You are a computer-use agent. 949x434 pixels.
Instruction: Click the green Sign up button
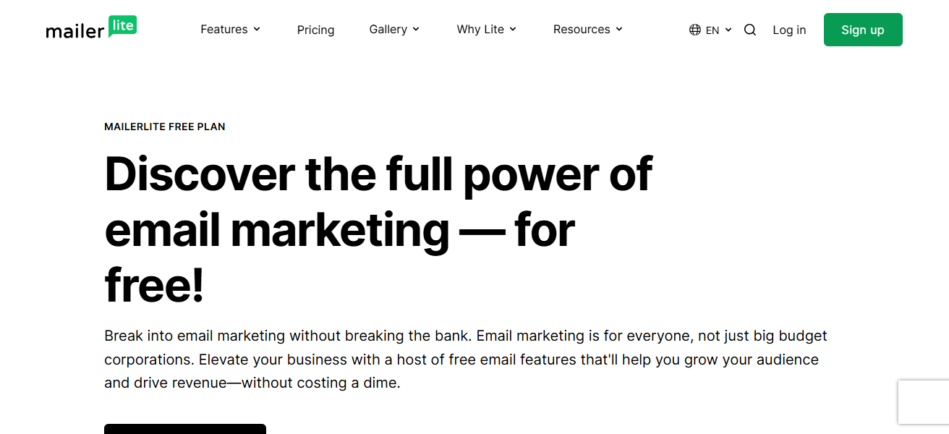pos(862,30)
